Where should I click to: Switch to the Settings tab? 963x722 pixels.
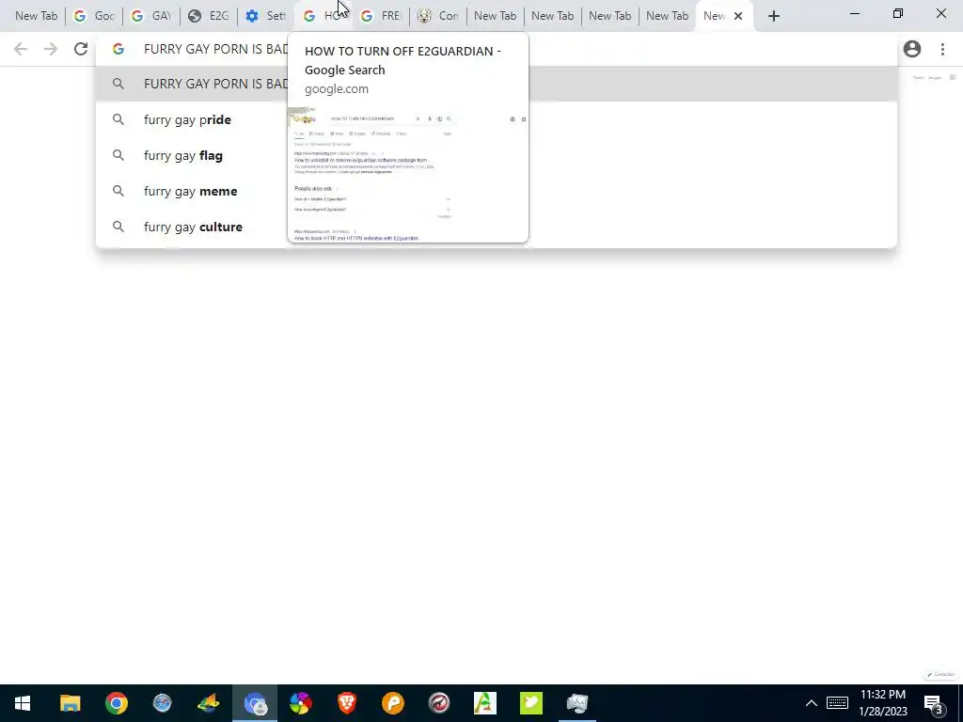click(266, 16)
